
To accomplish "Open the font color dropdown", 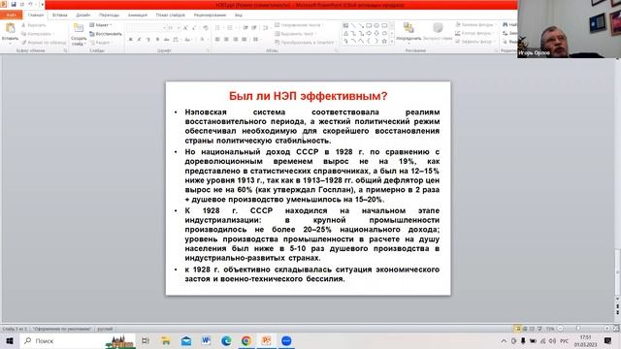I will click(203, 40).
